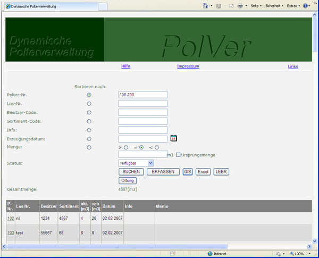Click the Besitzer-Code input field
Image resolution: width=319 pixels, height=258 pixels.
(x=143, y=112)
